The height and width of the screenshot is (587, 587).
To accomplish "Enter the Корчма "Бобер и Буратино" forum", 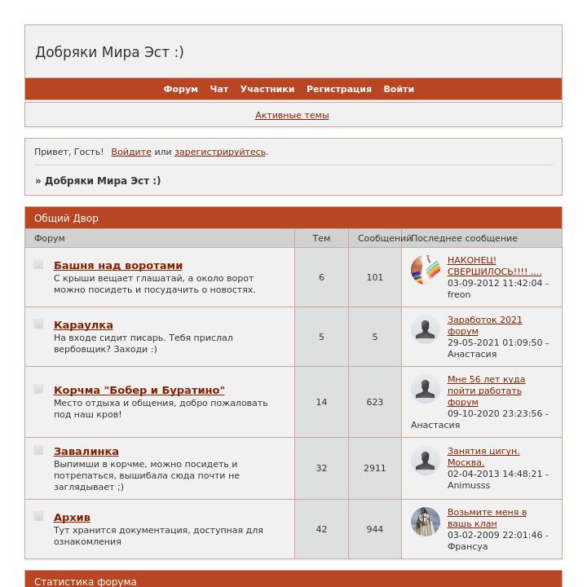I will [139, 390].
